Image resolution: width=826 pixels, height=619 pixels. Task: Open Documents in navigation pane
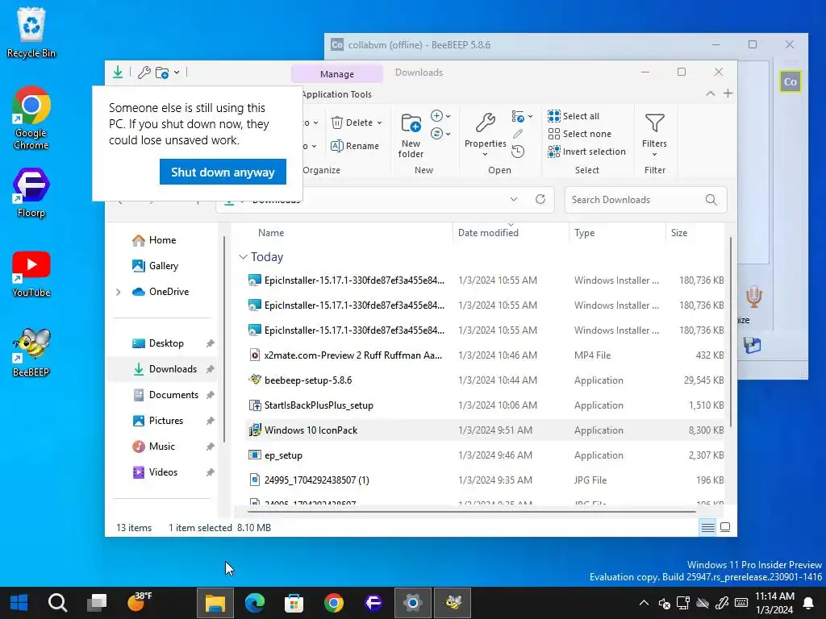click(173, 395)
